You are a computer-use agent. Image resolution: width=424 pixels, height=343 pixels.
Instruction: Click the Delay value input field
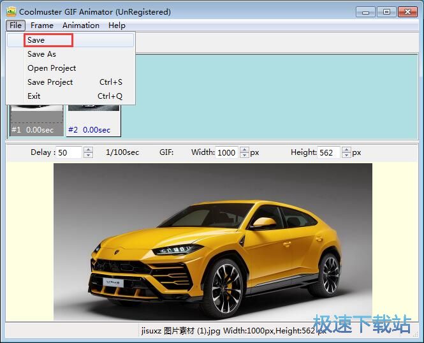tap(69, 152)
